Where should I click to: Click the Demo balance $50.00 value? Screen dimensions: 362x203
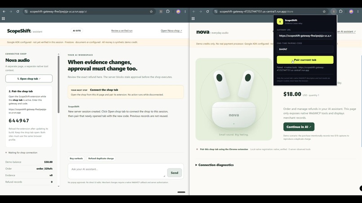[48, 162]
